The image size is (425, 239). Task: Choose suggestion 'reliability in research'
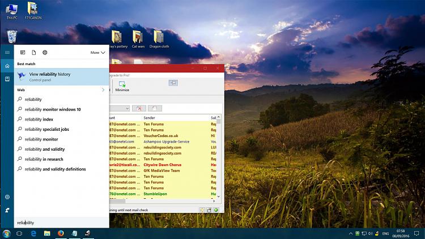pyautogui.click(x=62, y=159)
